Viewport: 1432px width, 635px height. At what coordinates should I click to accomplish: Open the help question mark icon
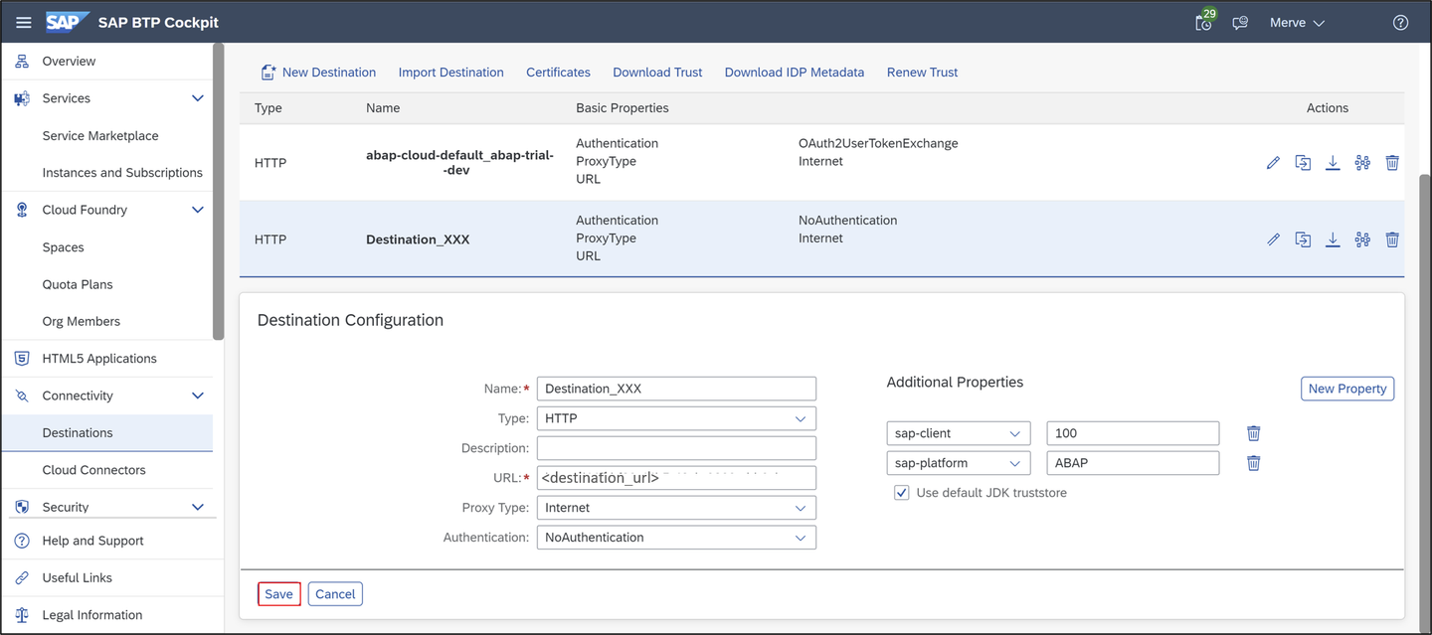[1400, 23]
